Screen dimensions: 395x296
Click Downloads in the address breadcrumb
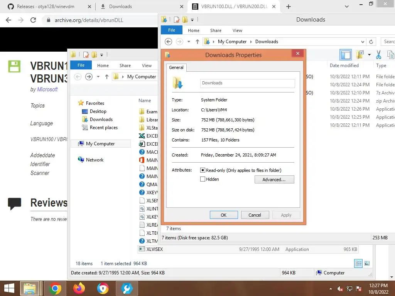[x=267, y=42]
